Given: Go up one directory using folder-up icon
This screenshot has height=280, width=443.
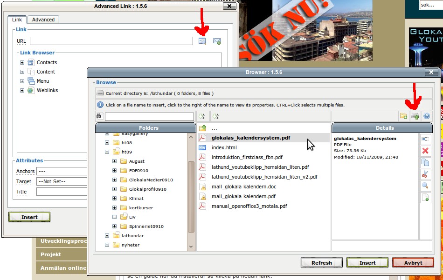Looking at the screenshot, I should click(x=202, y=128).
